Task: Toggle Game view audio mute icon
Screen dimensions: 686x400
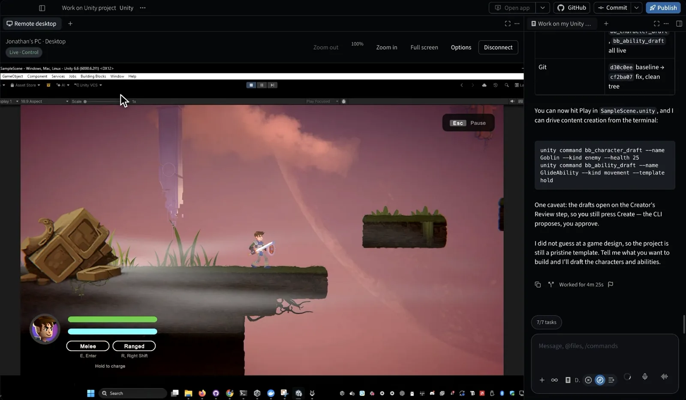Action: coord(512,102)
